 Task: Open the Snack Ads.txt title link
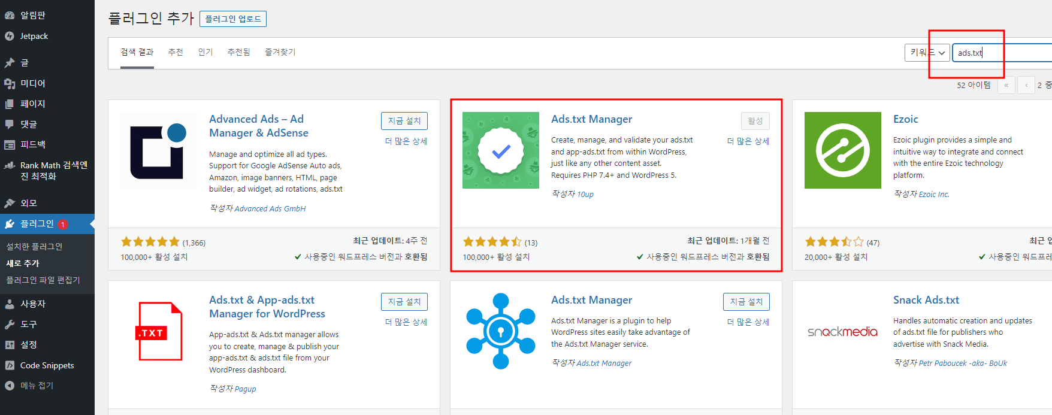(926, 300)
